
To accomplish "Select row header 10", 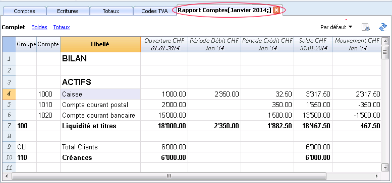I will (x=9, y=157).
